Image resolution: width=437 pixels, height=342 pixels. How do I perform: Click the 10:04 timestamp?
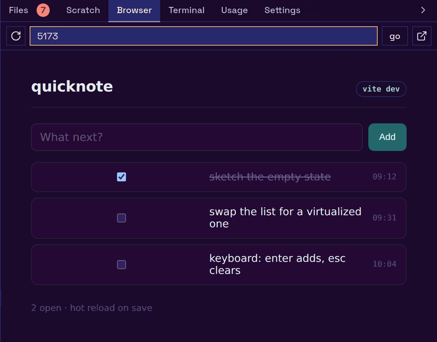click(385, 264)
